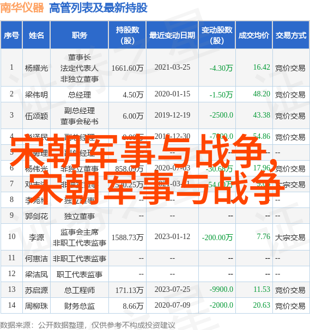Select the 最近变动日期 column header
310x330 pixels.
[x=172, y=35]
